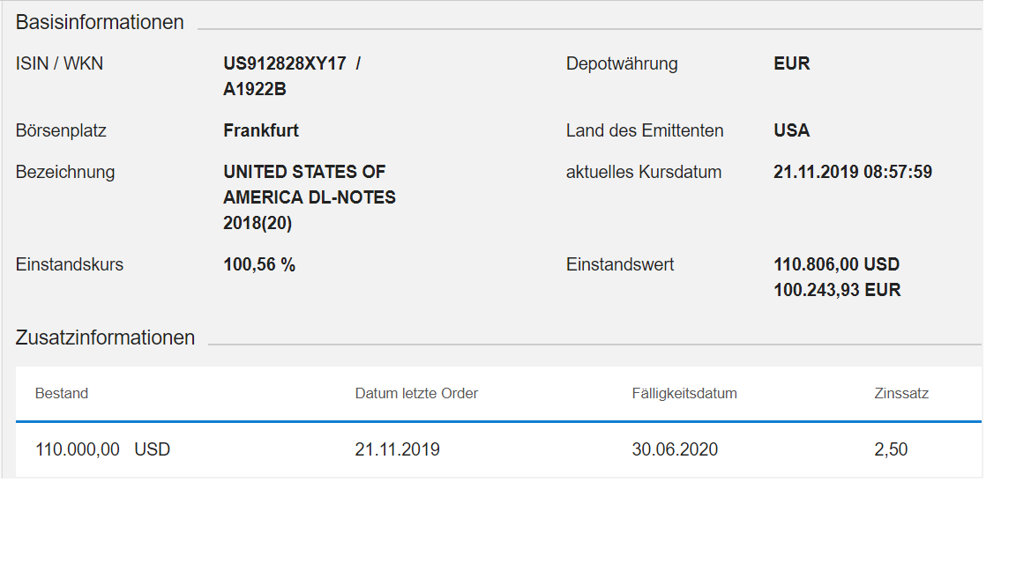
Task: Select the Fälligkeitsdatum cell 30.06.2020
Action: tap(675, 450)
